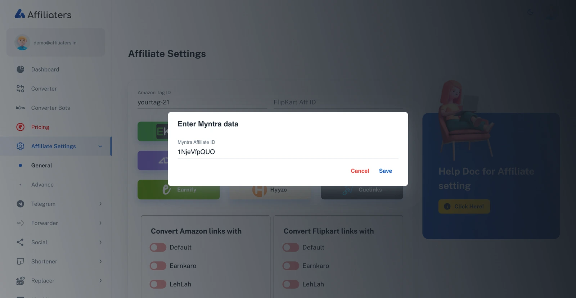The height and width of the screenshot is (298, 576).
Task: Click the info icon in Click Here button
Action: 447,207
